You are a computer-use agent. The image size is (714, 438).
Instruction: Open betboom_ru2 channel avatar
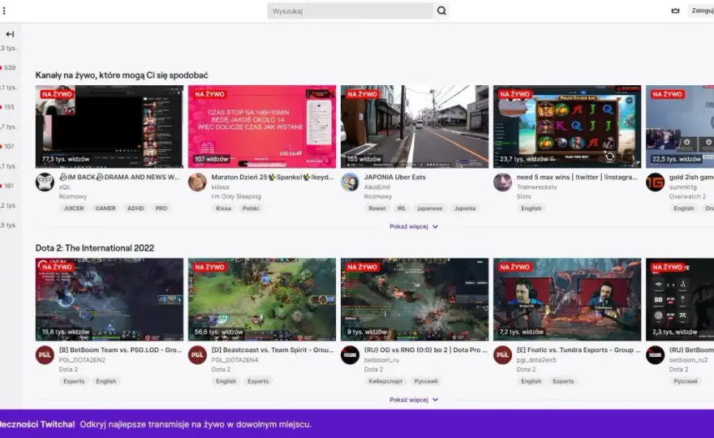point(655,355)
